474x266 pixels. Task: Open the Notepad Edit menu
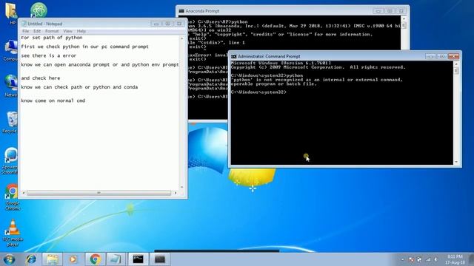click(37, 31)
